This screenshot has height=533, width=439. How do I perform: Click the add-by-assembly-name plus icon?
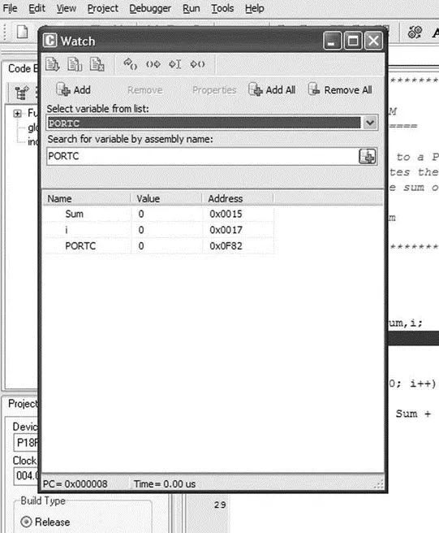368,156
